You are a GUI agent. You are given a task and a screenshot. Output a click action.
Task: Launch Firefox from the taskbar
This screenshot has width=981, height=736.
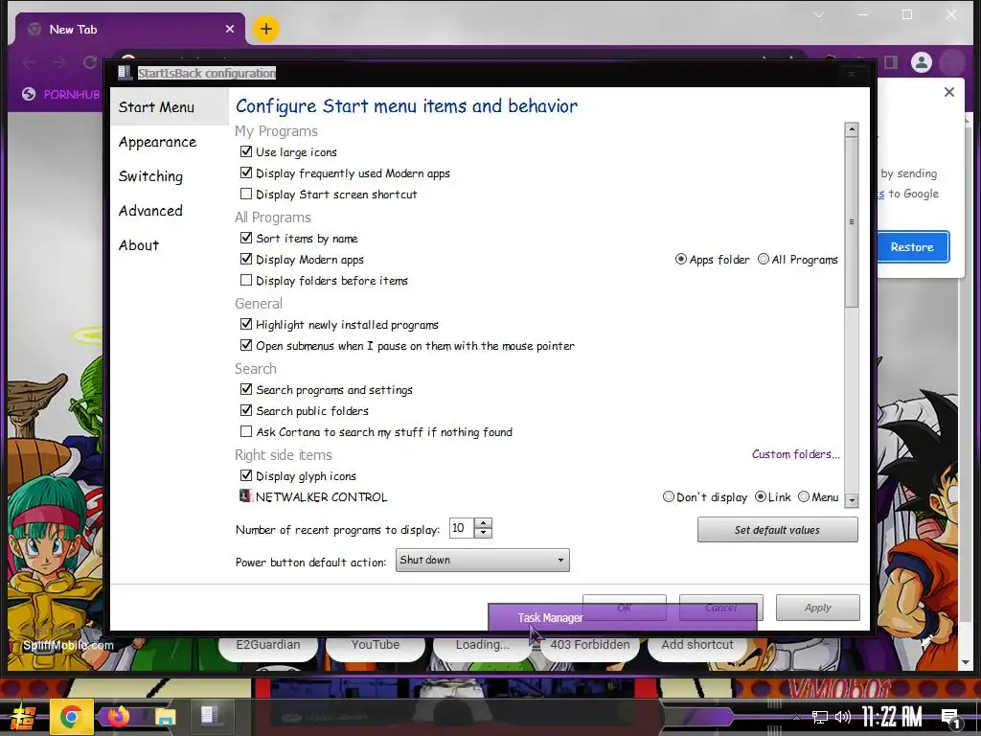point(118,717)
